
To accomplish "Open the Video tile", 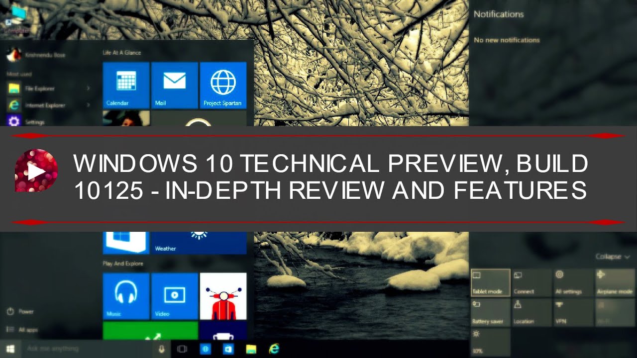I will pos(174,296).
